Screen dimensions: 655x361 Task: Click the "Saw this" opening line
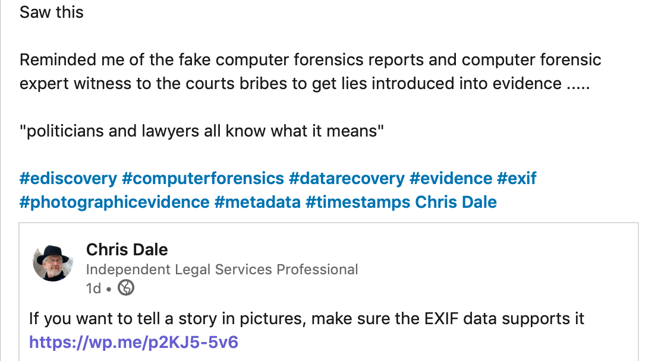(52, 12)
